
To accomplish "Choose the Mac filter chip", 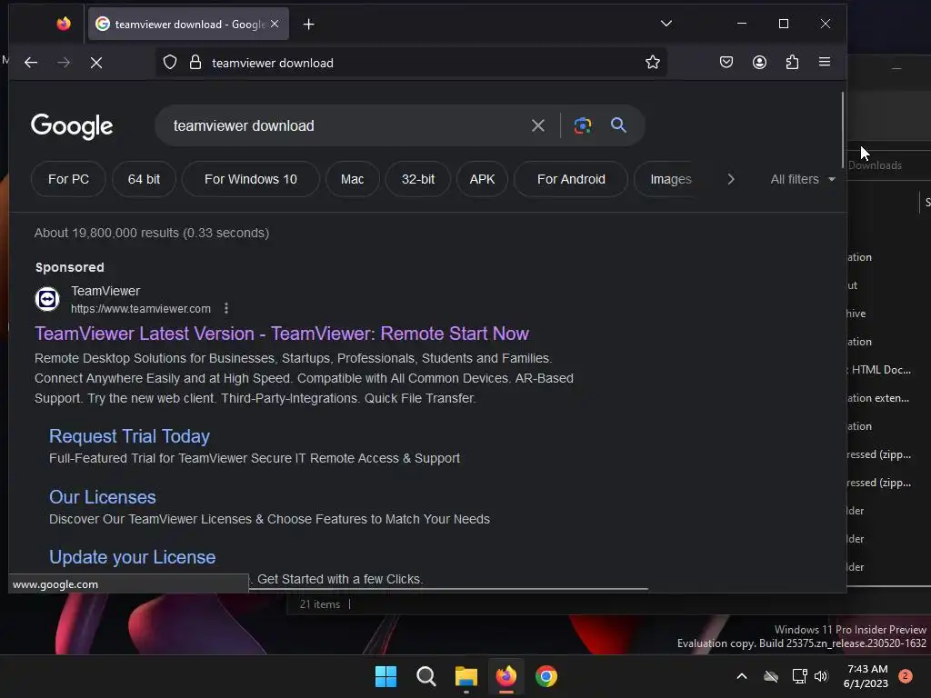I will 352,179.
